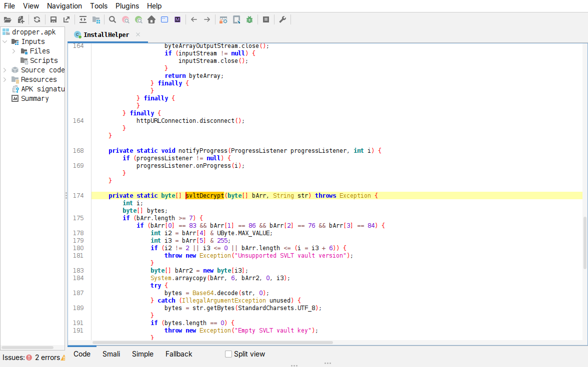This screenshot has width=588, height=367.
Task: Click the "Unsupported SVLT vault version" string
Action: pyautogui.click(x=290, y=256)
